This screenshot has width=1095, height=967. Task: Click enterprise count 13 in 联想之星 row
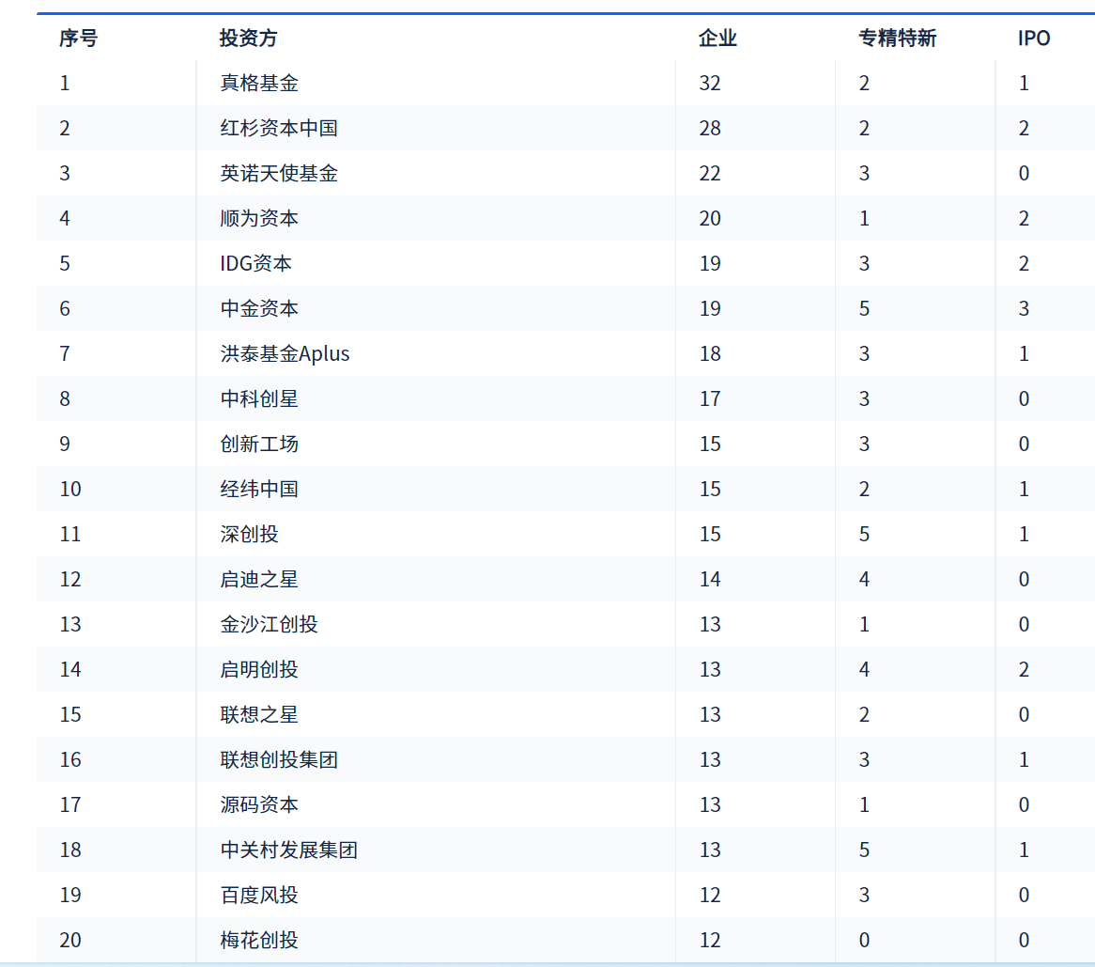point(710,714)
